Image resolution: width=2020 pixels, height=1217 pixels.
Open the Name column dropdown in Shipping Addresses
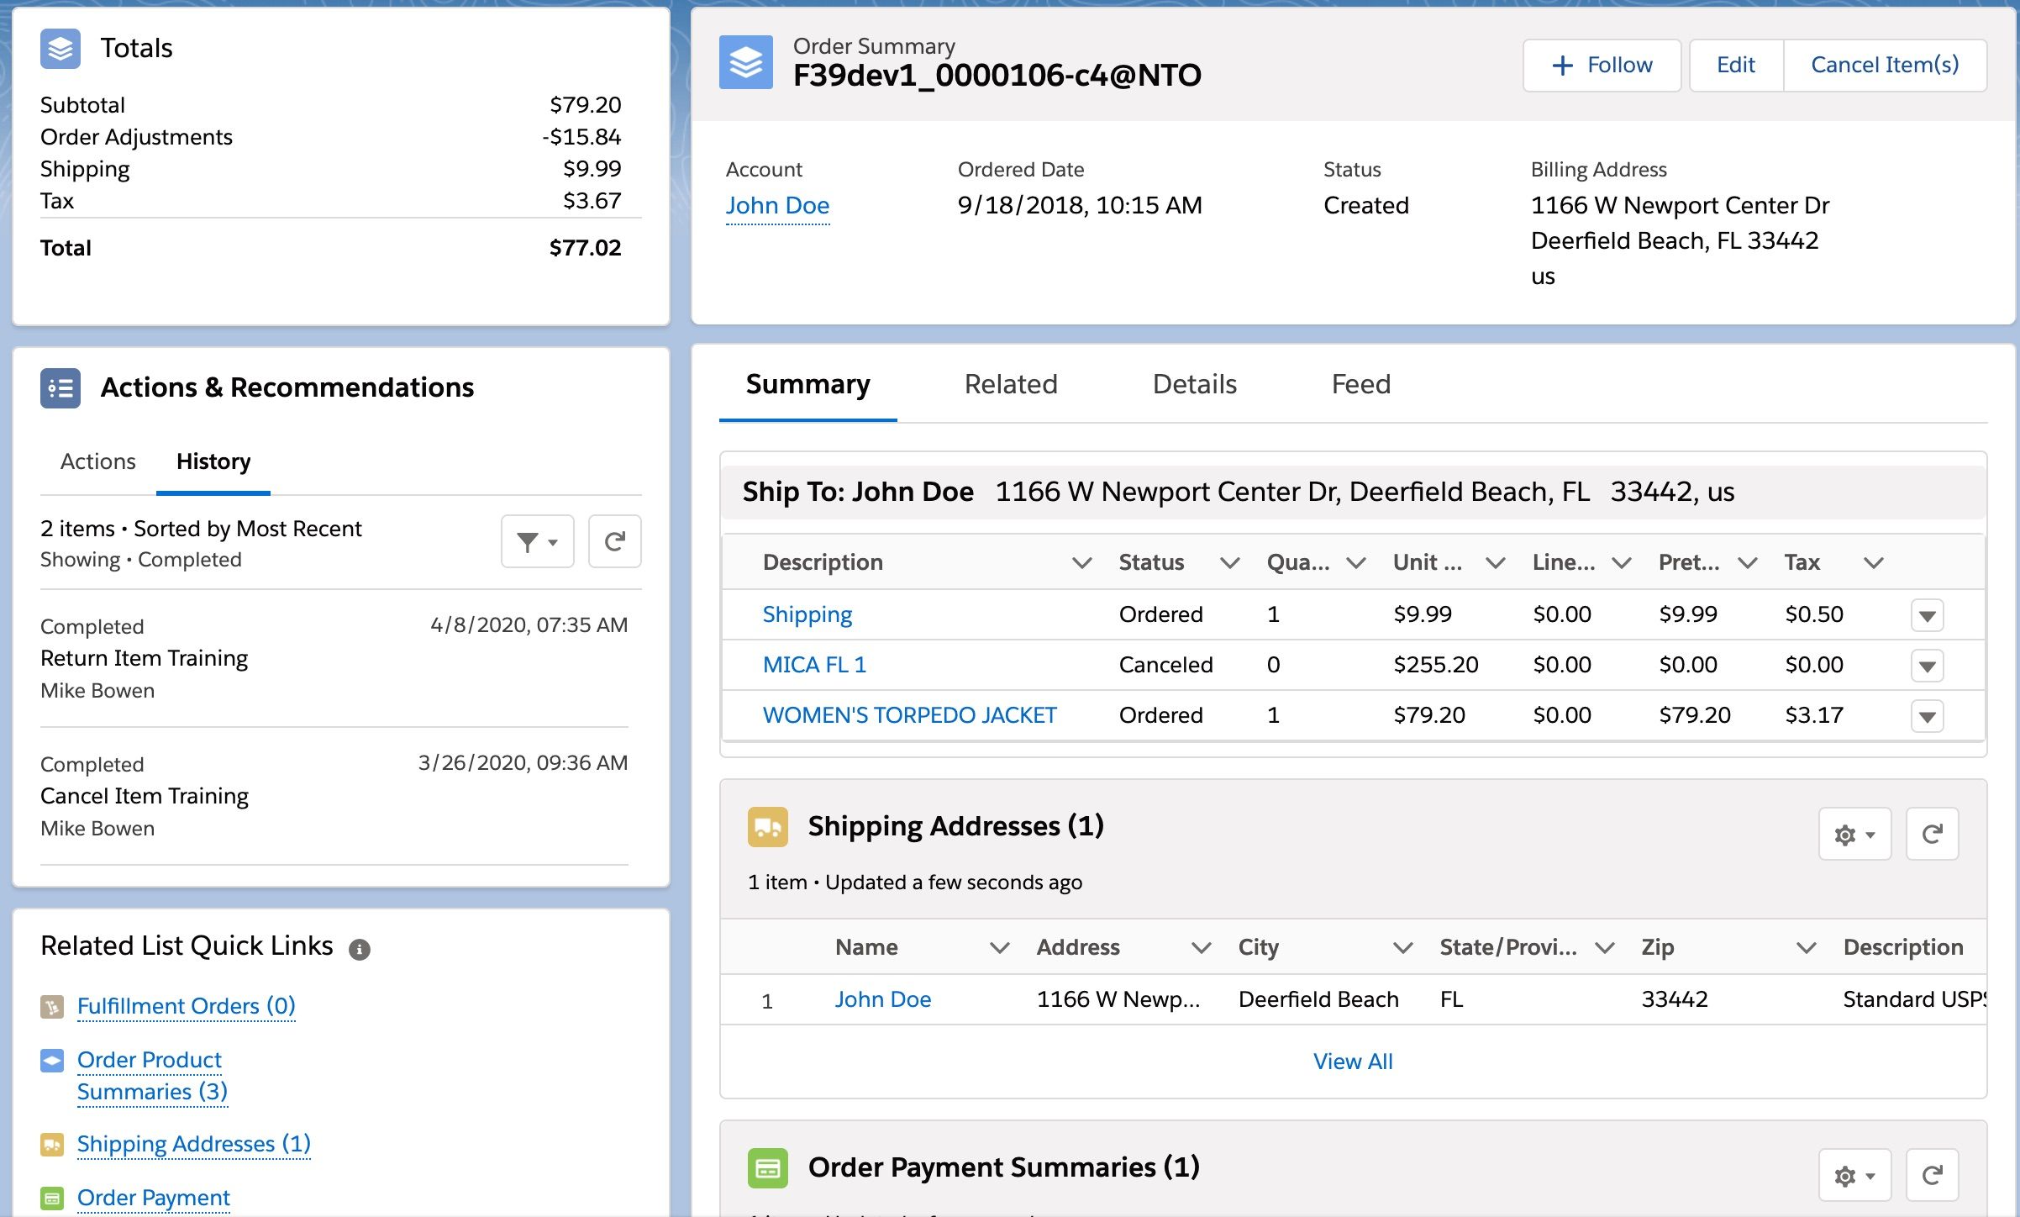pos(1000,947)
